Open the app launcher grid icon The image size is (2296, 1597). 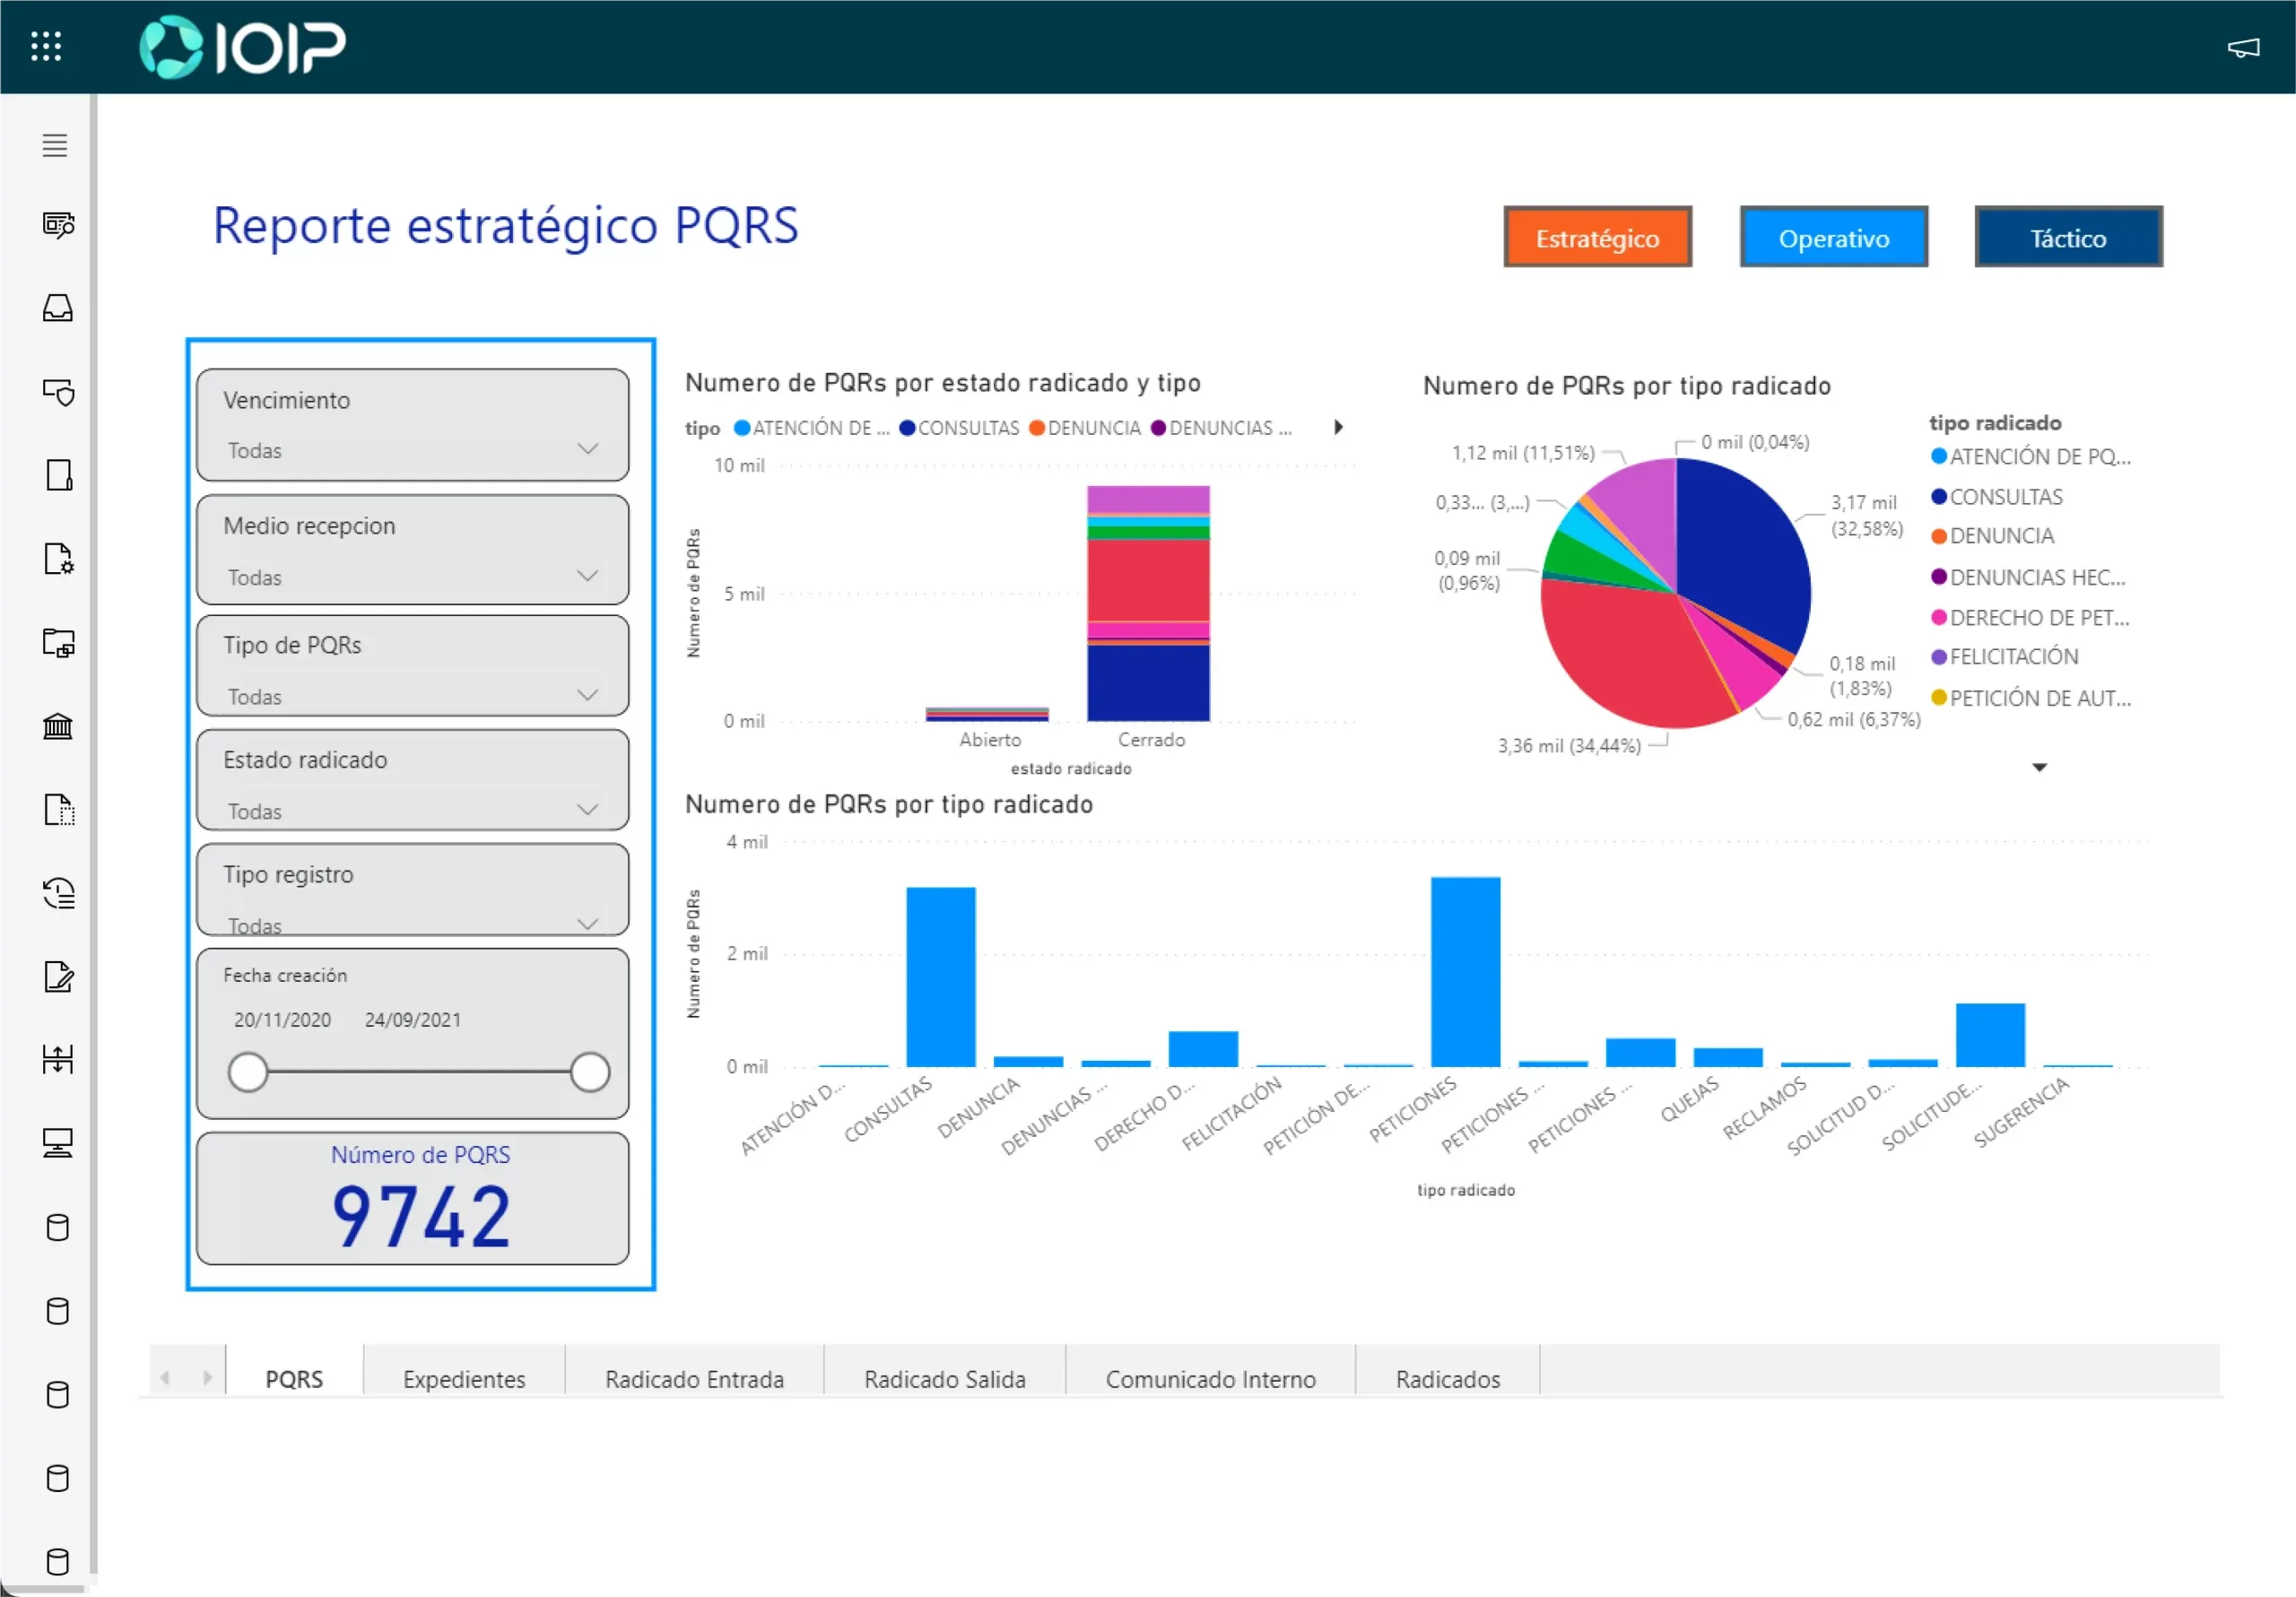(x=46, y=46)
